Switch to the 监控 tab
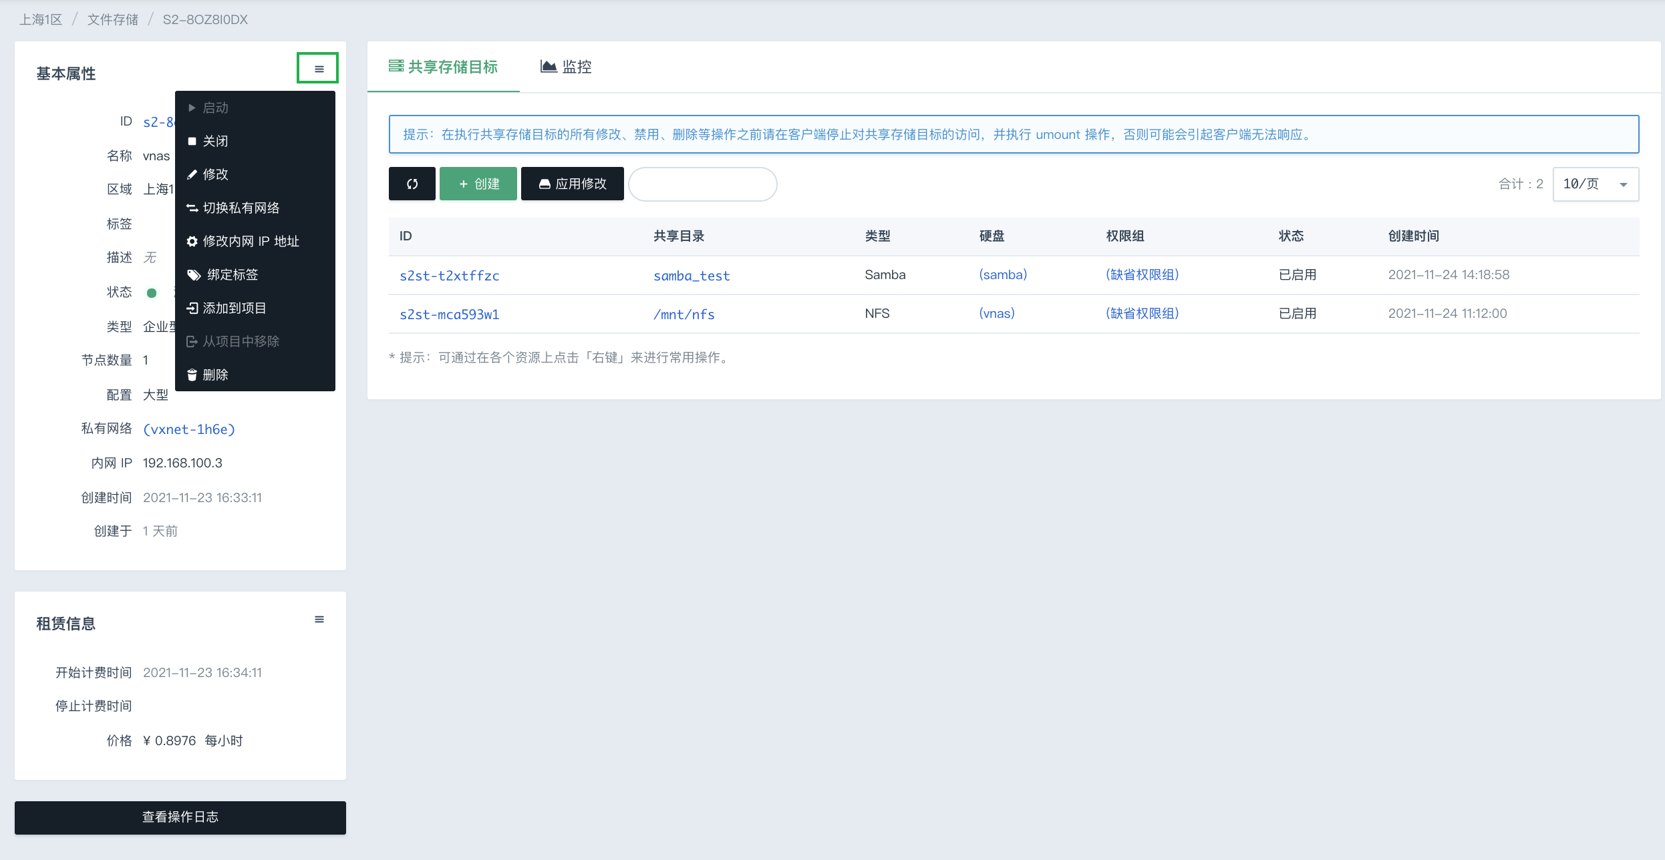The width and height of the screenshot is (1665, 860). pos(567,67)
